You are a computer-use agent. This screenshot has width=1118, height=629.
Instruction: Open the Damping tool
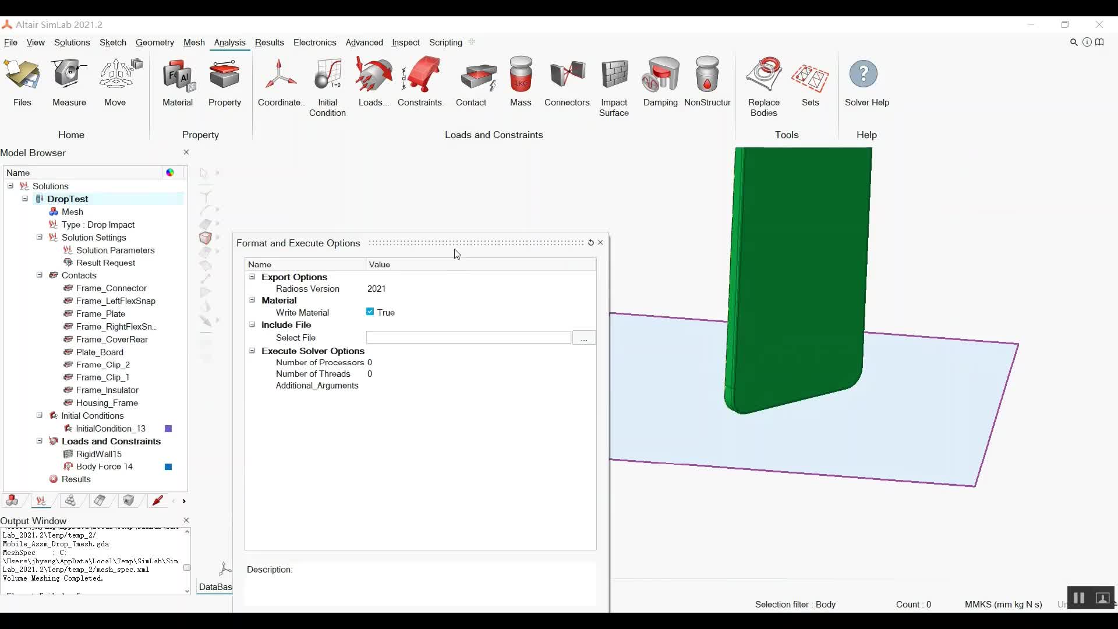pos(660,82)
